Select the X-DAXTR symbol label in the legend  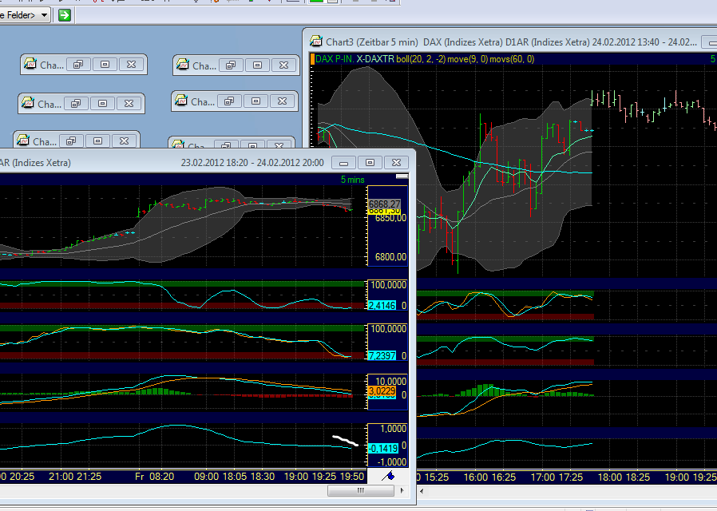point(374,59)
